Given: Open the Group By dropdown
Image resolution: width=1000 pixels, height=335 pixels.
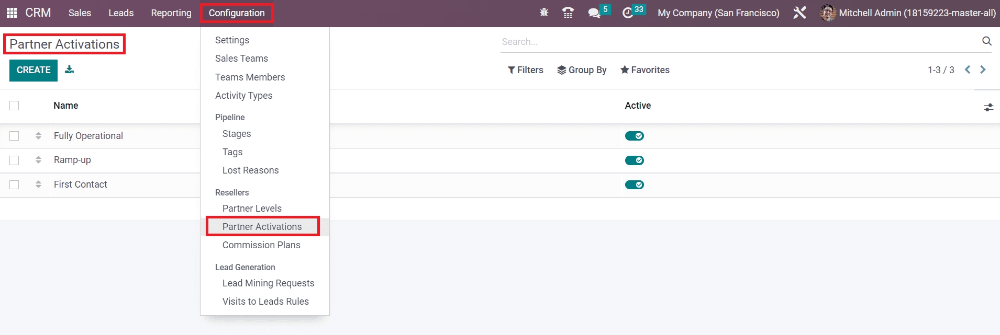Looking at the screenshot, I should pos(582,70).
